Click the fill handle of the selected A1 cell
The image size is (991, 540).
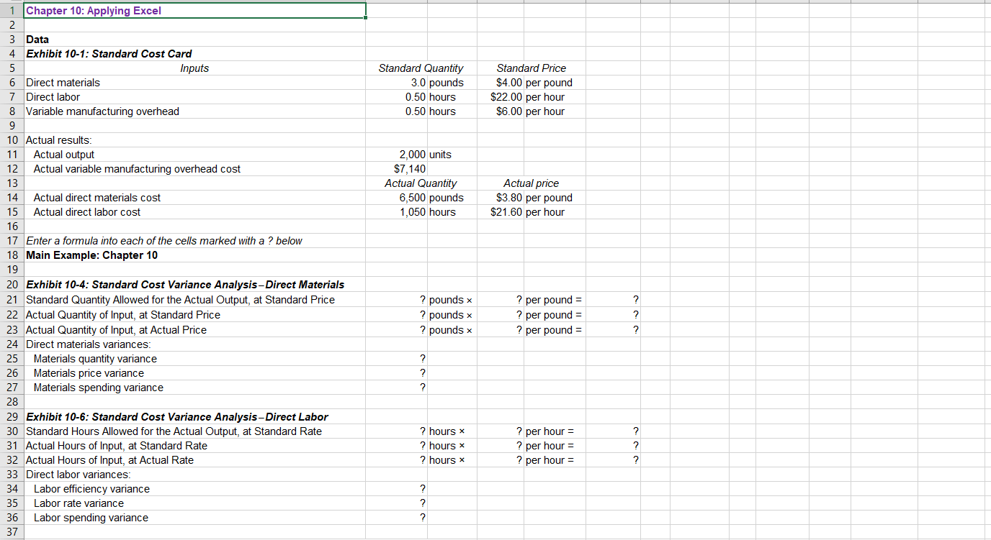click(364, 16)
